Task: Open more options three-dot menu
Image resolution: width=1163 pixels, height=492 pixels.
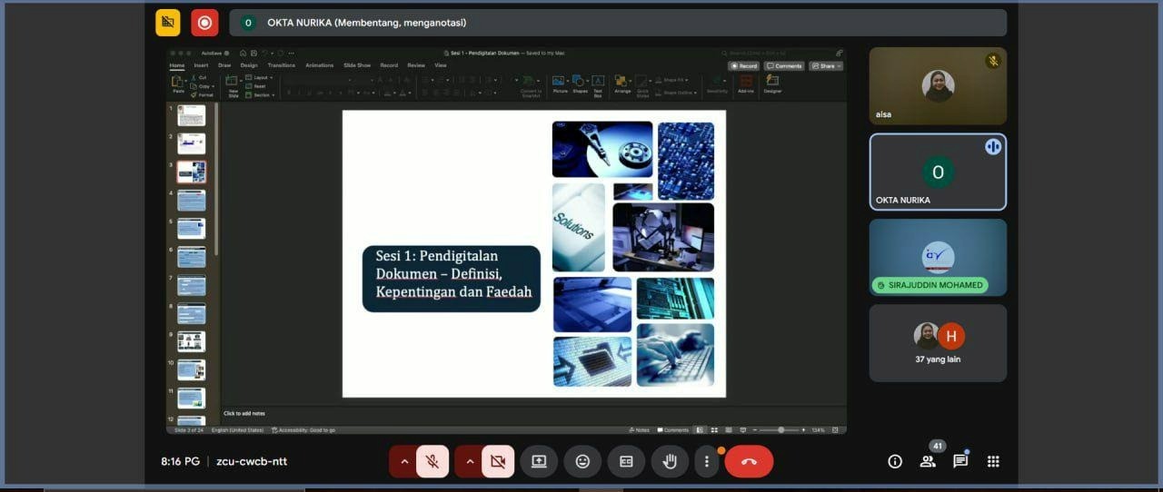Action: point(707,461)
